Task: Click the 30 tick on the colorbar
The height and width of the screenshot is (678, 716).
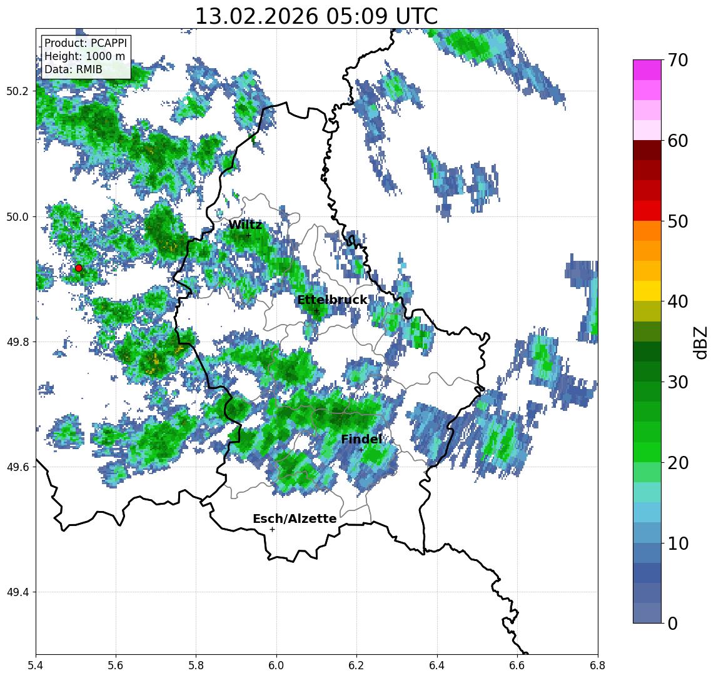Action: (678, 382)
